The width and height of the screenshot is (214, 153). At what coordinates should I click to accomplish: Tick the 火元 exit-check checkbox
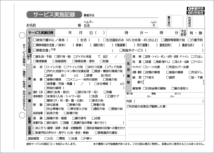click(x=46, y=138)
